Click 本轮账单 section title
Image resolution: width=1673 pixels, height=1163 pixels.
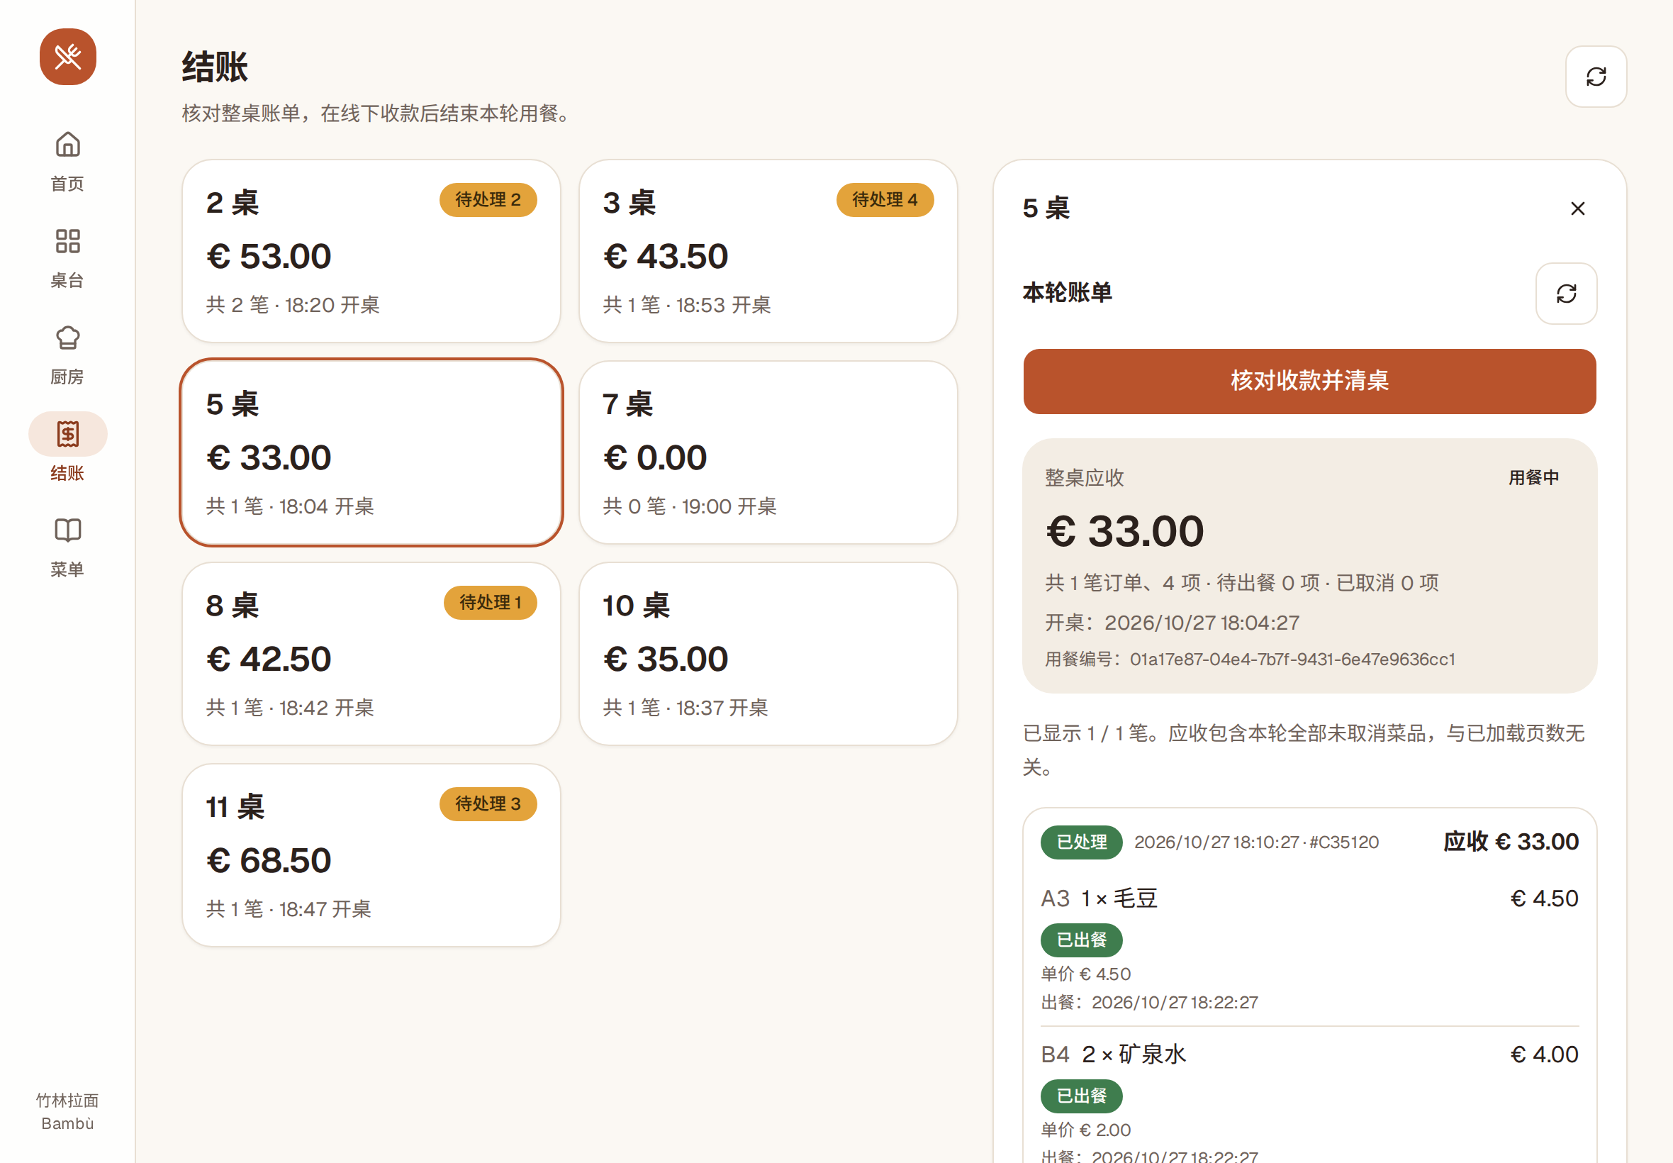point(1067,293)
